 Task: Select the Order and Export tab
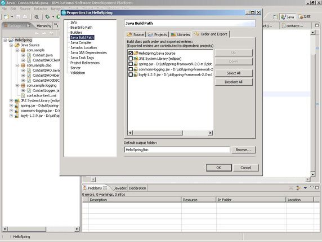pos(211,34)
